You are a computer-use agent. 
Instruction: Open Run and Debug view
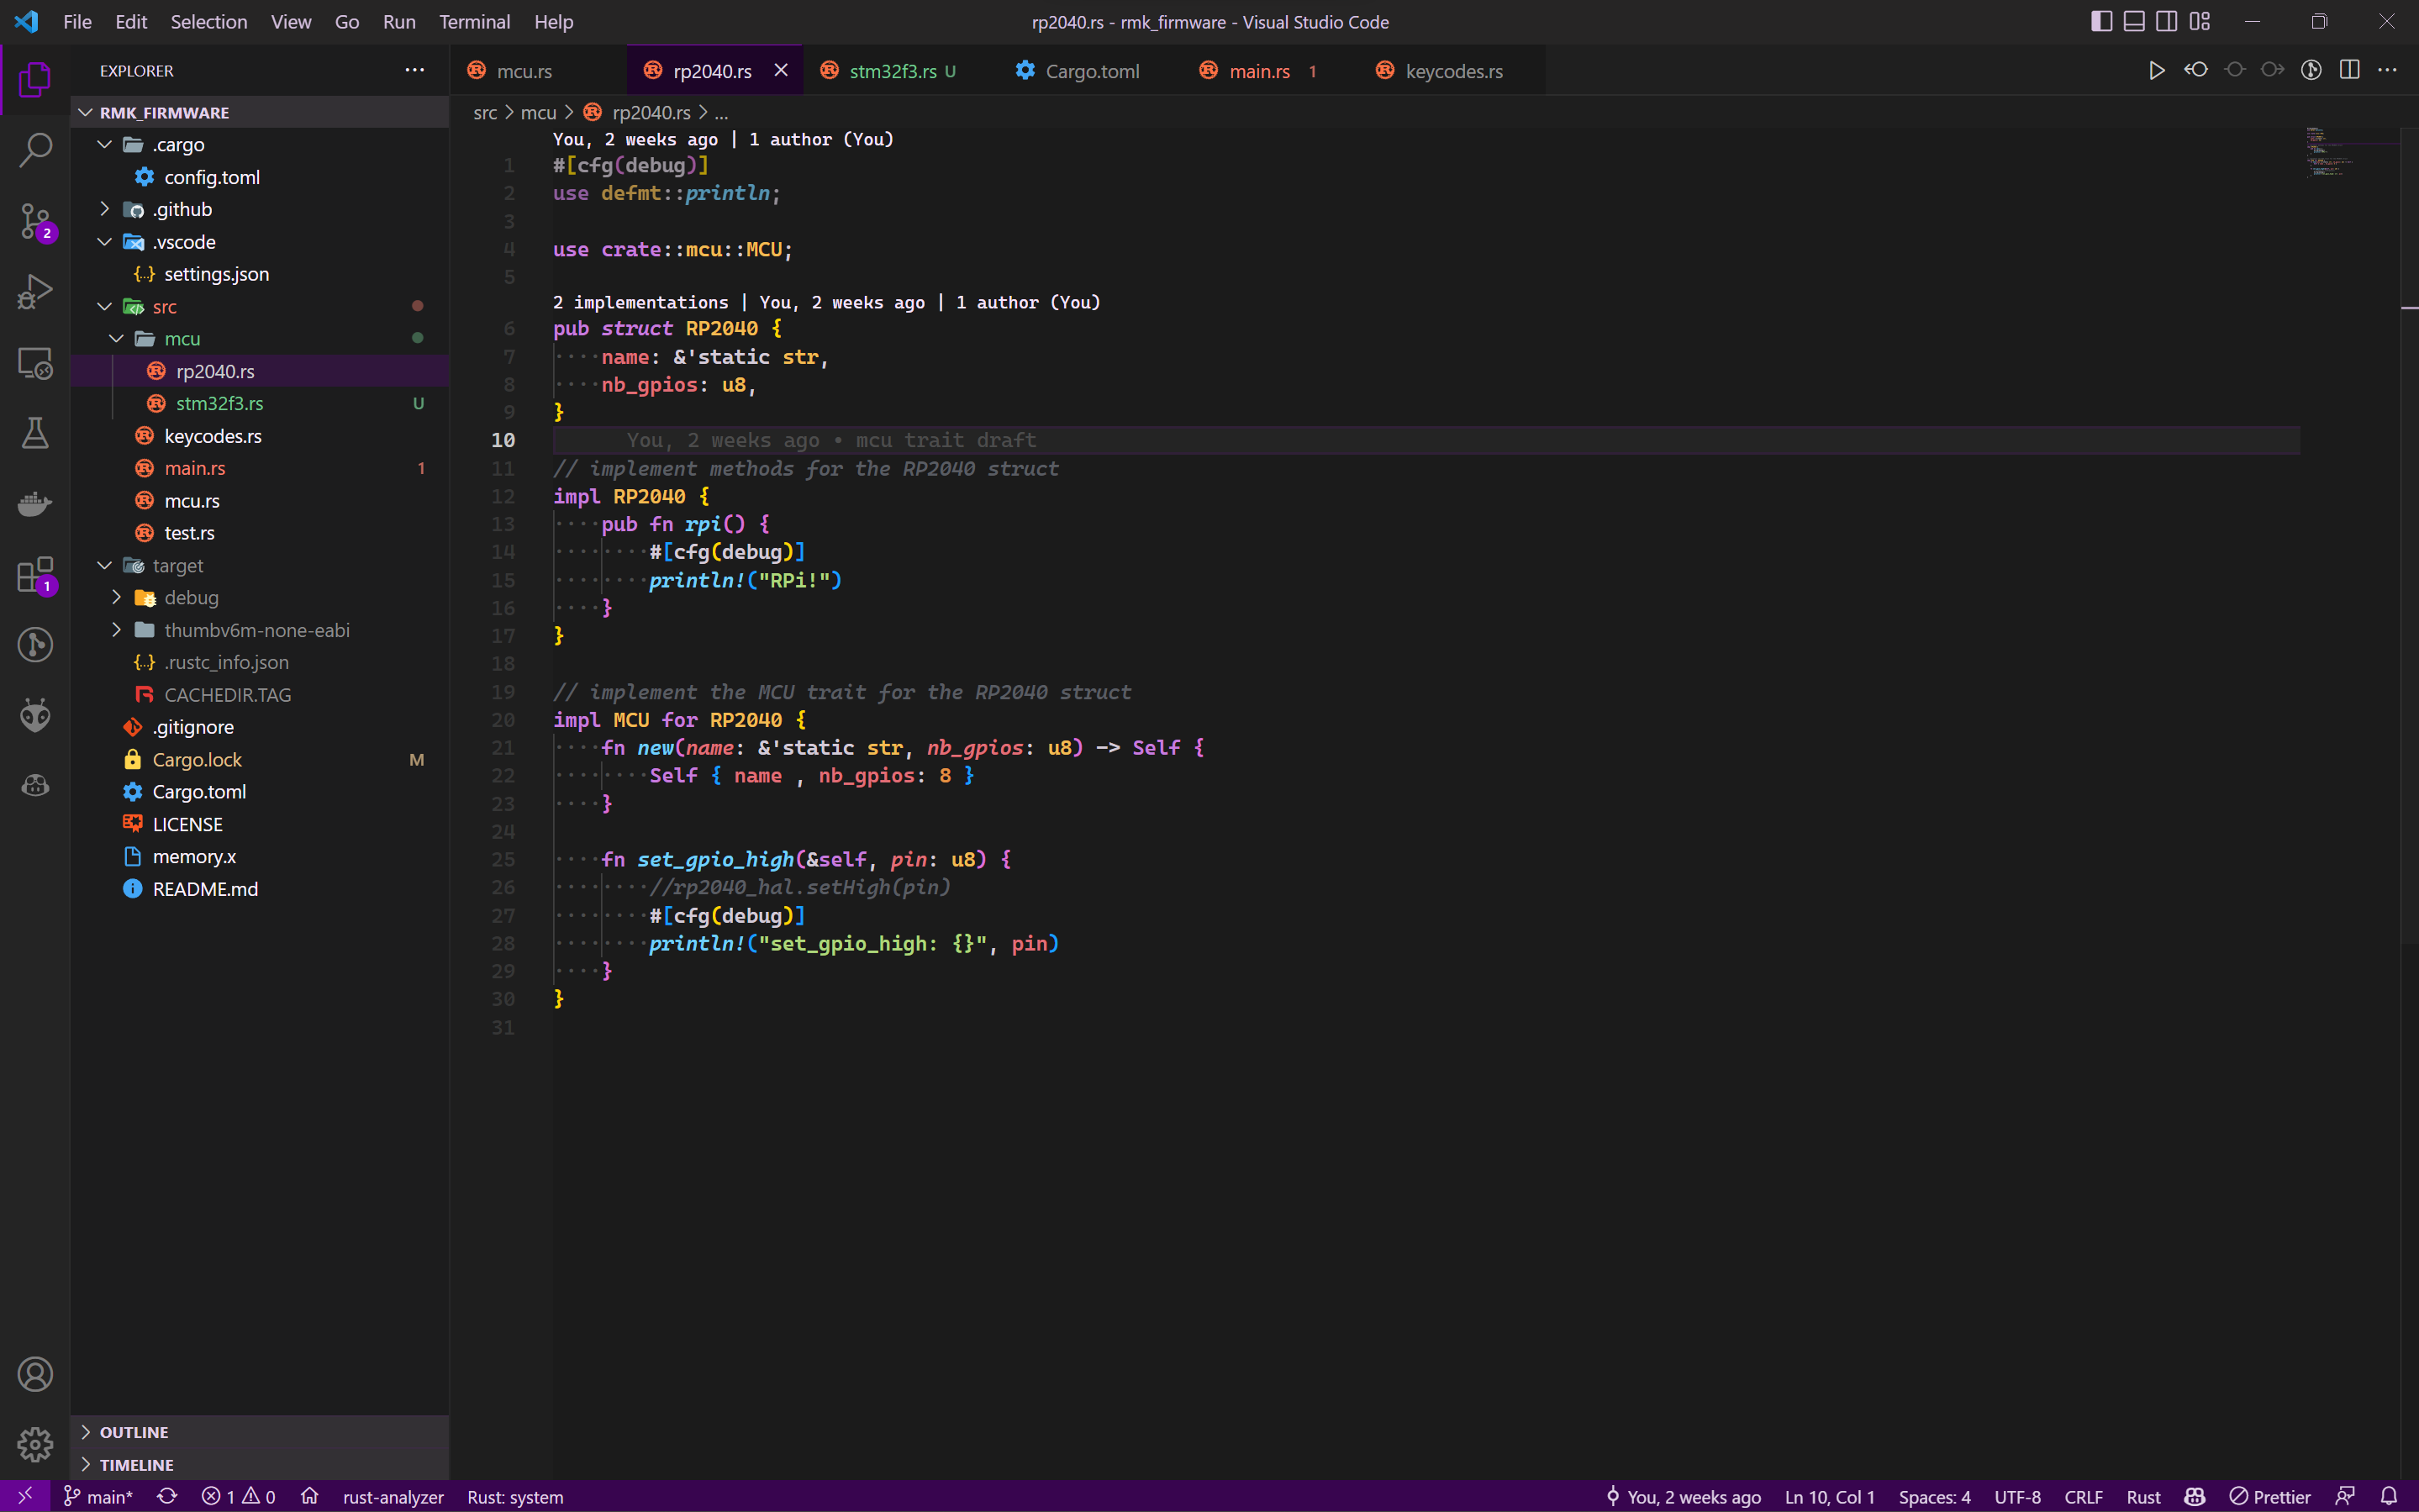point(35,292)
